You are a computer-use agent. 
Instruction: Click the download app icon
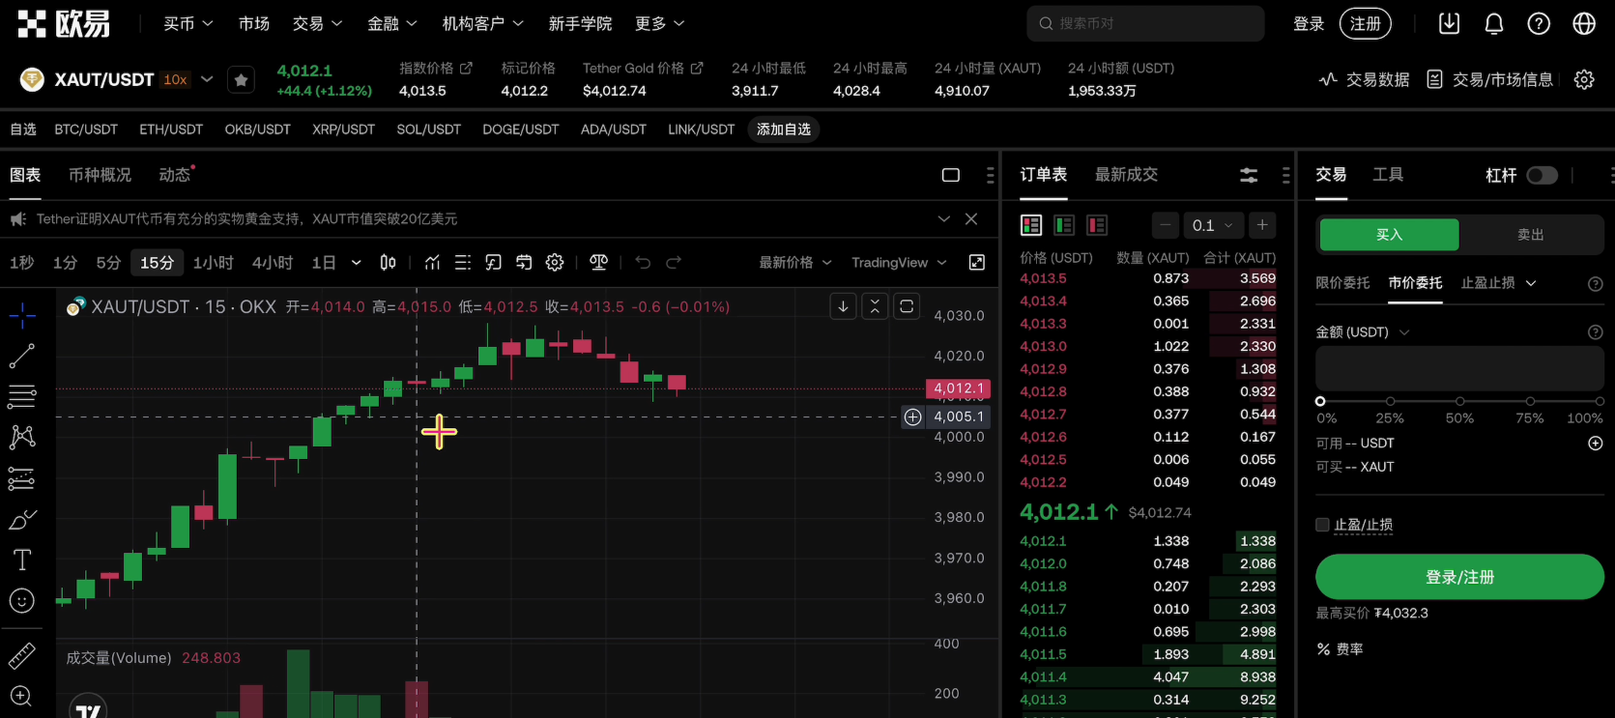coord(1449,24)
